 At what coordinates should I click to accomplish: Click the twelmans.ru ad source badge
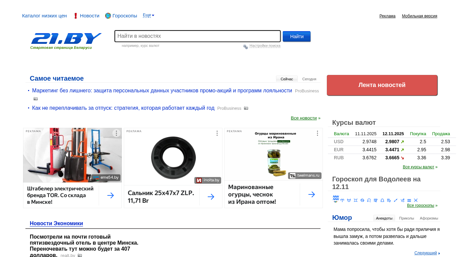305,176
